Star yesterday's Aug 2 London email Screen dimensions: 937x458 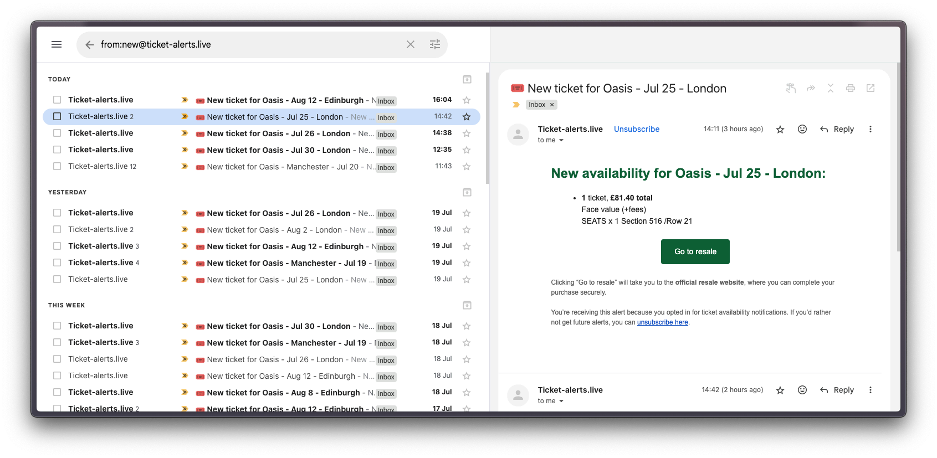pos(467,230)
